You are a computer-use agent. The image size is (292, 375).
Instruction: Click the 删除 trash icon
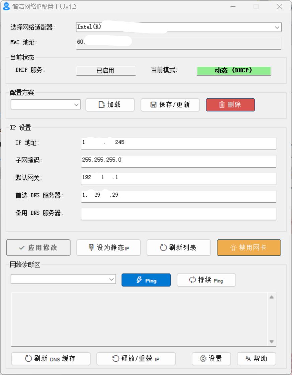tap(222, 105)
